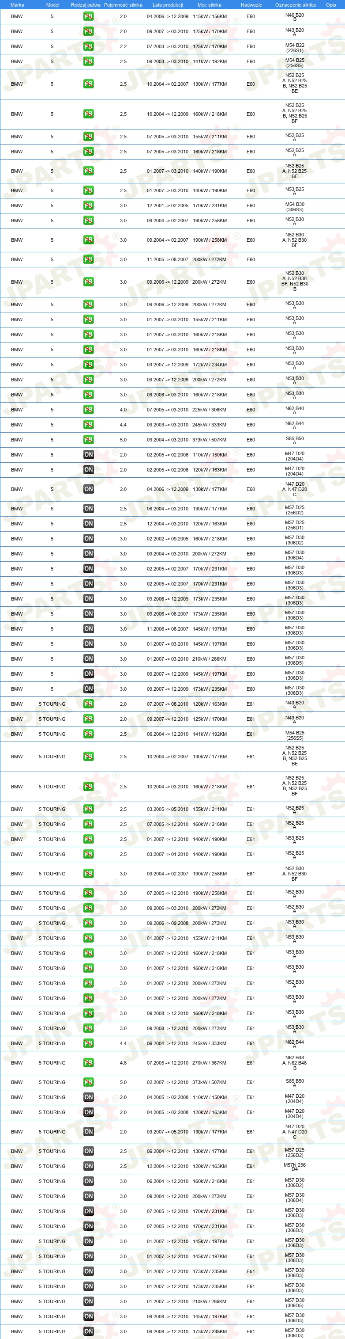345x1339 pixels.
Task: Click the ON icon in the 02.2002 -> 09.2005 row
Action: 89,539
